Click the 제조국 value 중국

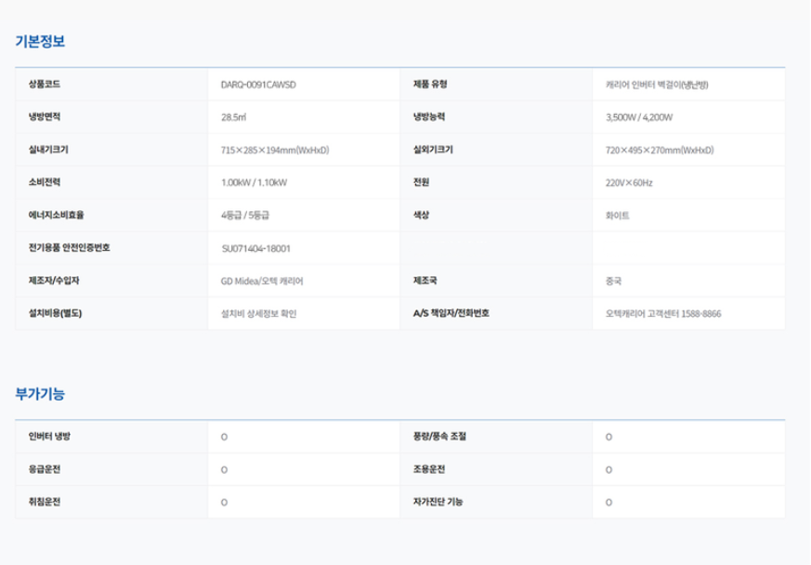click(613, 281)
